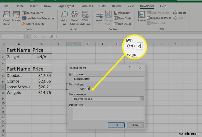This screenshot has width=202, height=137.
Task: Select the $14.76 price cell
Action: 42,93
